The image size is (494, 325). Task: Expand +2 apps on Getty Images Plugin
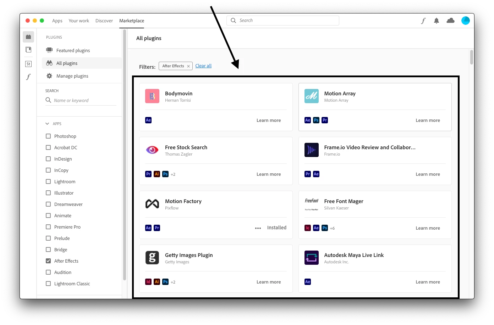tap(173, 282)
